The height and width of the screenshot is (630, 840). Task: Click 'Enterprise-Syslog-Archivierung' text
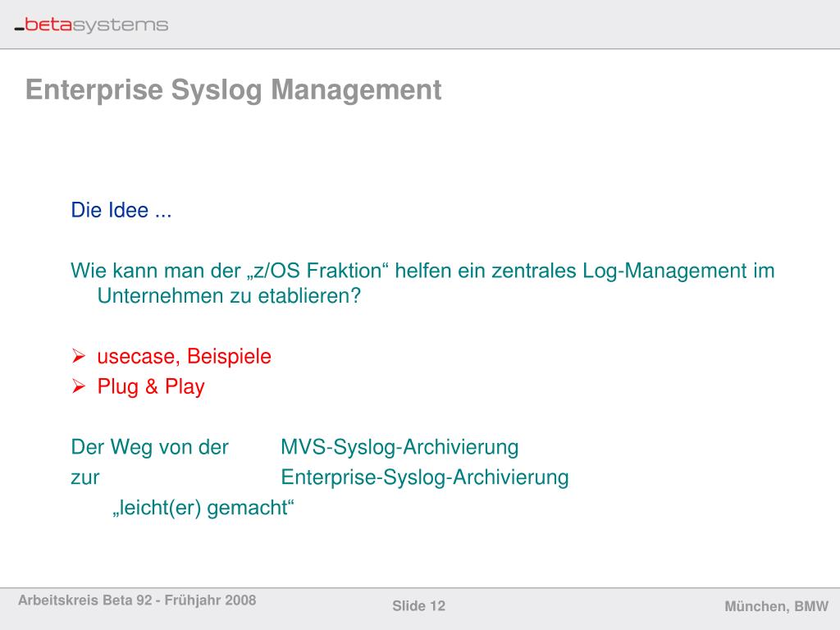coord(425,477)
